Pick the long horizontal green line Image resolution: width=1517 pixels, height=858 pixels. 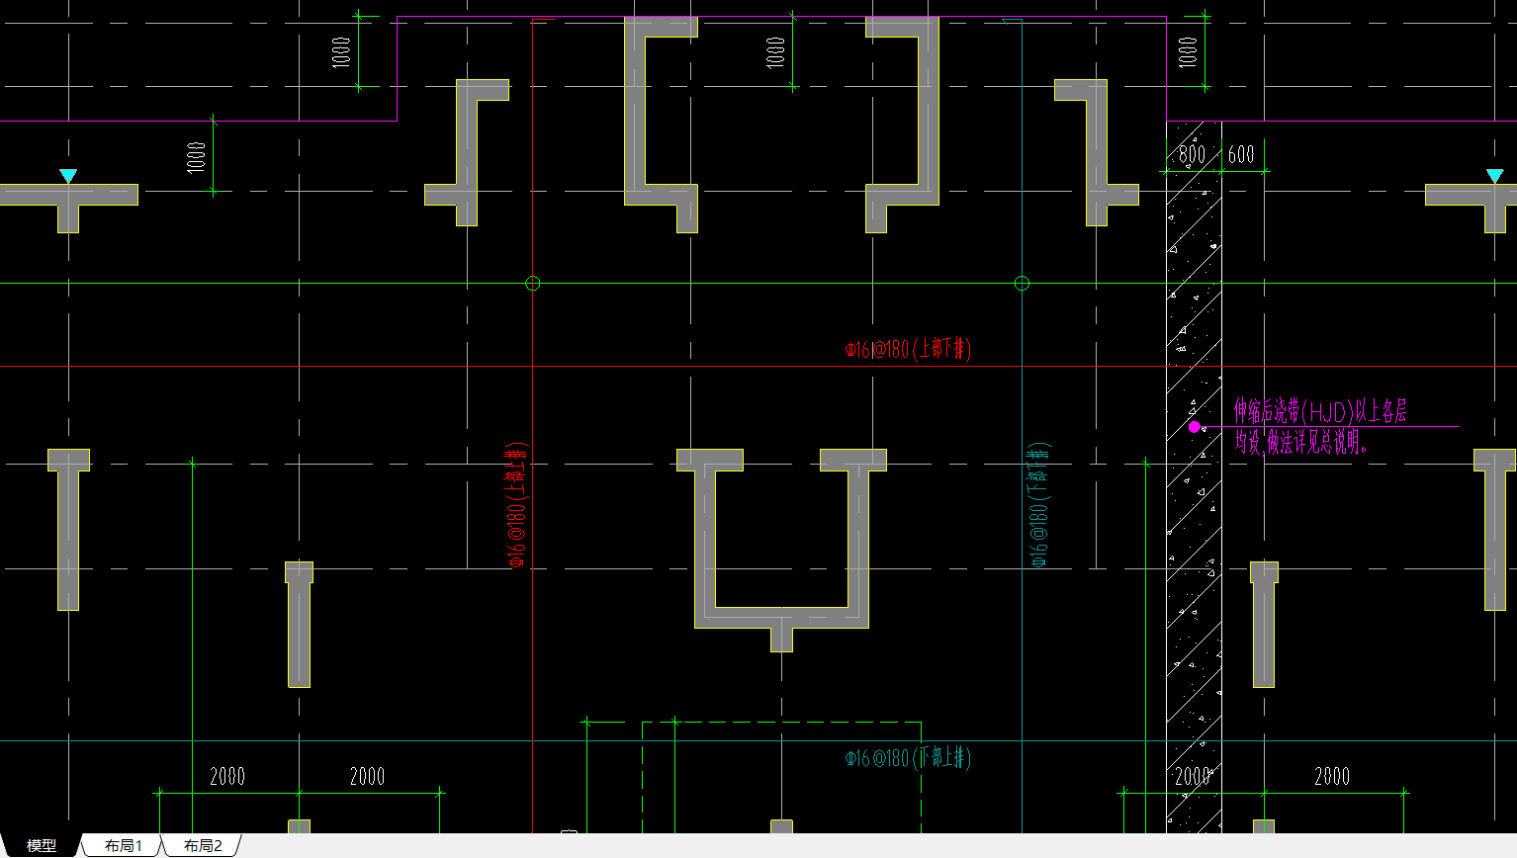(758, 284)
